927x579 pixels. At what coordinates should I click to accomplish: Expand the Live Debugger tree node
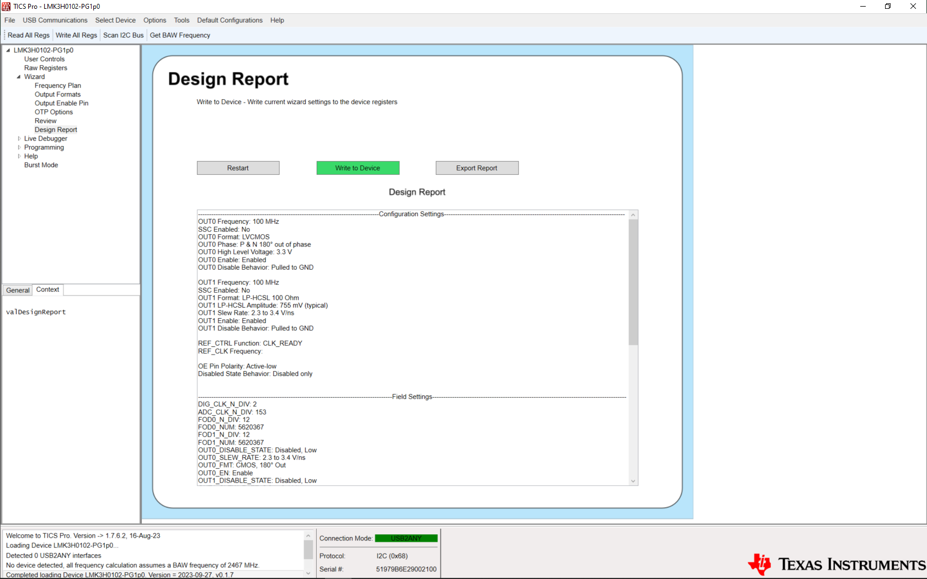(x=19, y=138)
